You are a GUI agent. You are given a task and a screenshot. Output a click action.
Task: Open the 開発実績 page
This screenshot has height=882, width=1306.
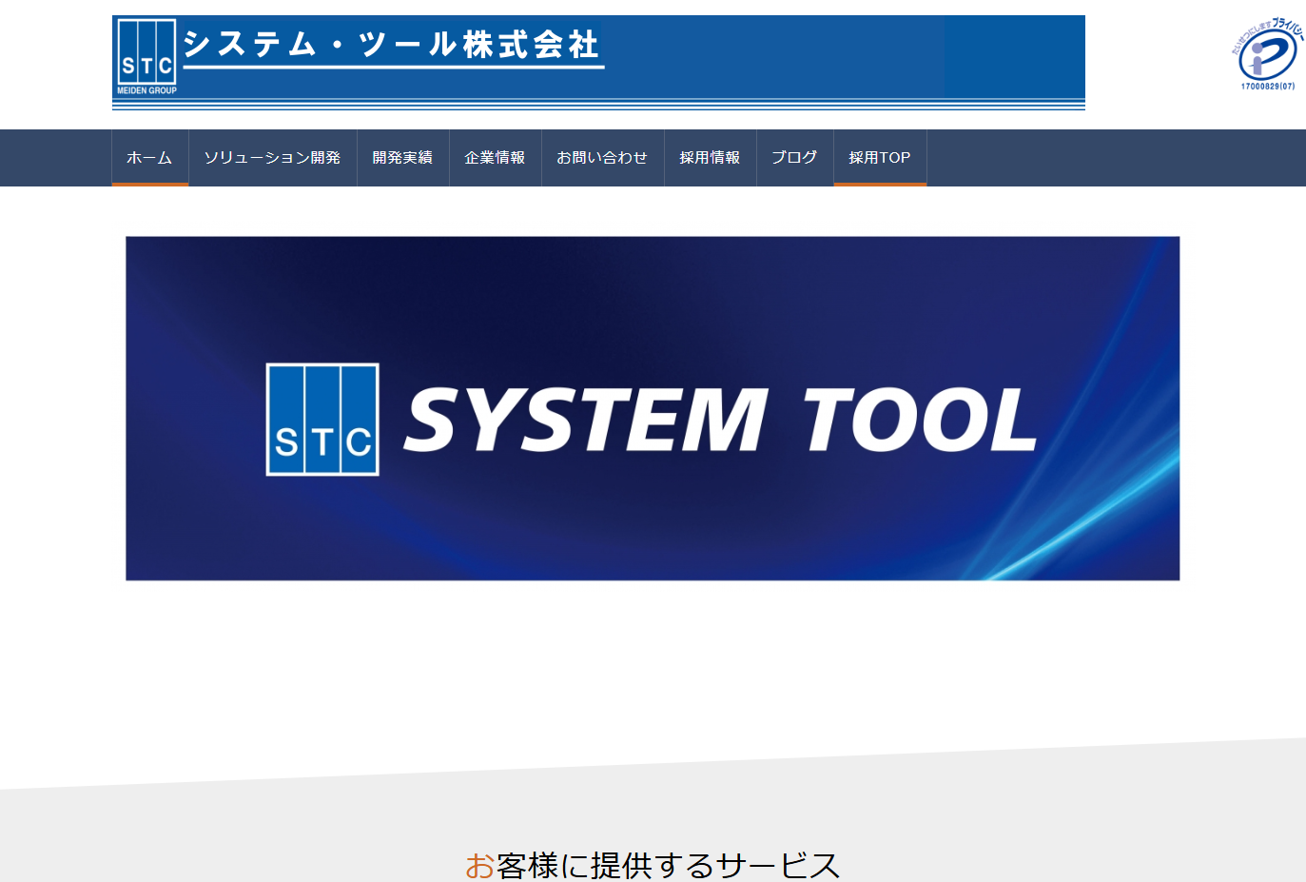click(403, 158)
